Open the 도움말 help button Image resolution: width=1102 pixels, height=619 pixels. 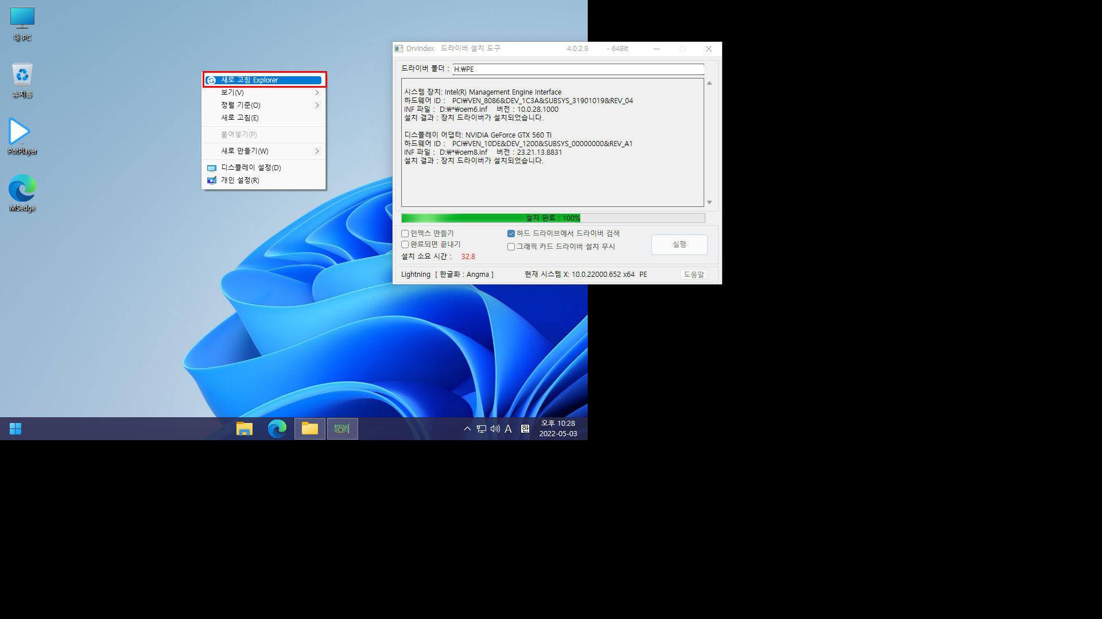click(x=693, y=275)
